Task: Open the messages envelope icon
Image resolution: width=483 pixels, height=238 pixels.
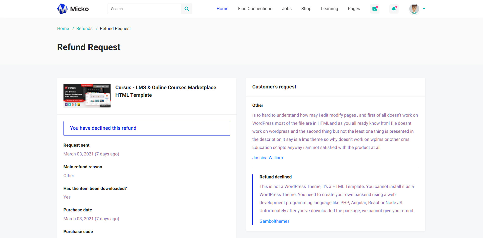Action: (x=374, y=9)
